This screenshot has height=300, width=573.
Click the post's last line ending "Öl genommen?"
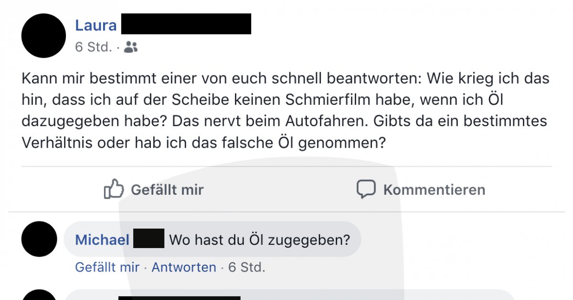tap(203, 143)
